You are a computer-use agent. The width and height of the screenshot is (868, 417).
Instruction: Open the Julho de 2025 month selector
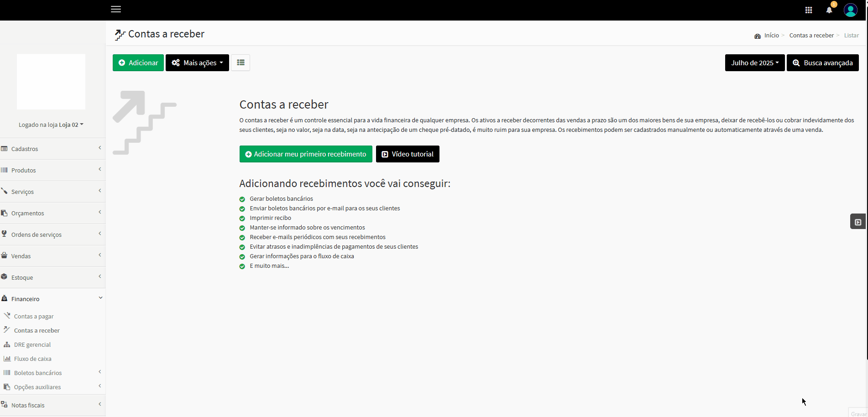point(754,63)
